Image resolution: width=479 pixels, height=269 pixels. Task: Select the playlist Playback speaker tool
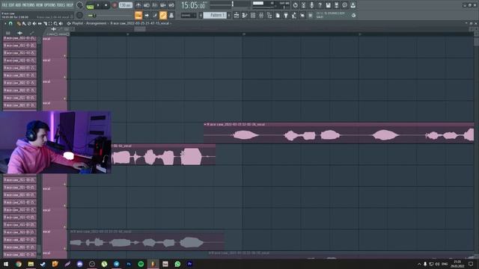point(61,23)
